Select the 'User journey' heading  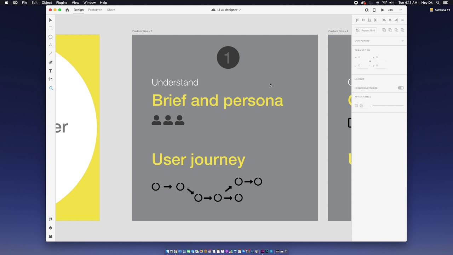198,160
